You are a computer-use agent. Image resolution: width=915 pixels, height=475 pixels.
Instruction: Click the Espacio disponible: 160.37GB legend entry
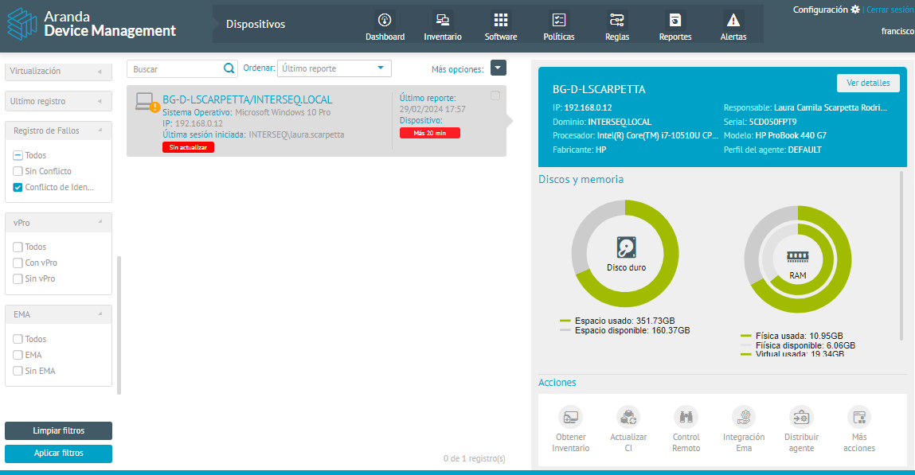[624, 330]
